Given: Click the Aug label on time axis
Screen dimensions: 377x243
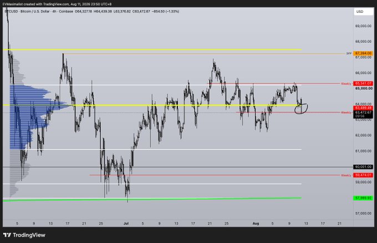Looking at the screenshot, I should pyautogui.click(x=256, y=224).
